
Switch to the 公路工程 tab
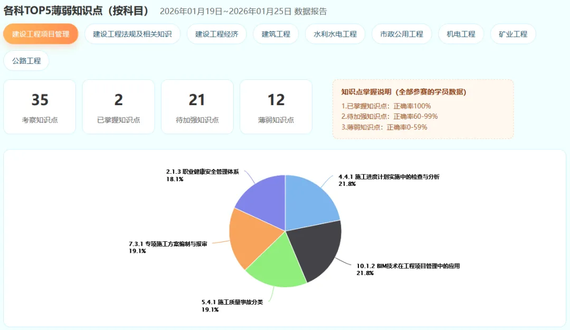pos(26,60)
